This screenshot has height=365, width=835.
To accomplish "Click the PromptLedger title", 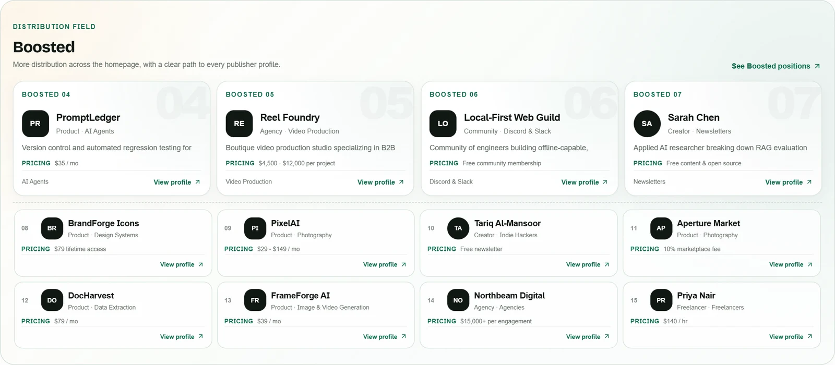I will coord(88,118).
